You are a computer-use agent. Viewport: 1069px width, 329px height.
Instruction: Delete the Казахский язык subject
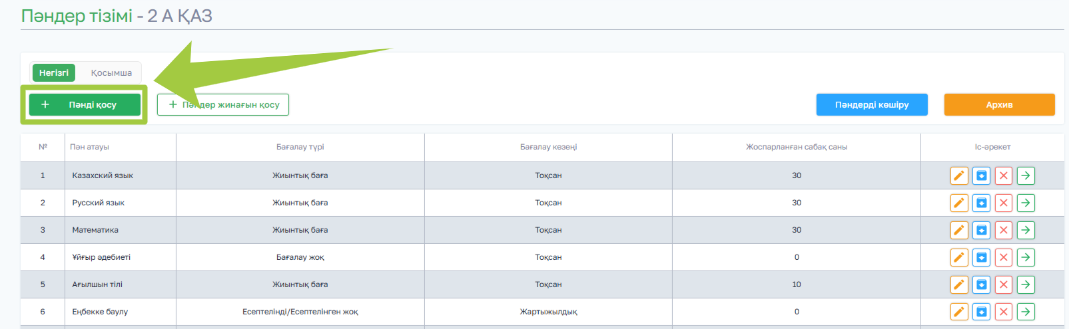pyautogui.click(x=1004, y=175)
